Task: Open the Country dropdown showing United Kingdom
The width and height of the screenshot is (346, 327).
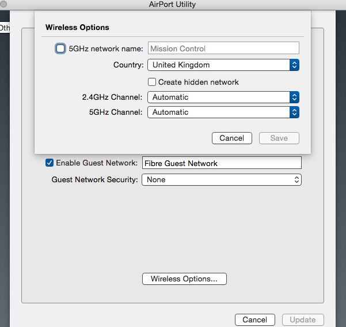Action: [223, 65]
